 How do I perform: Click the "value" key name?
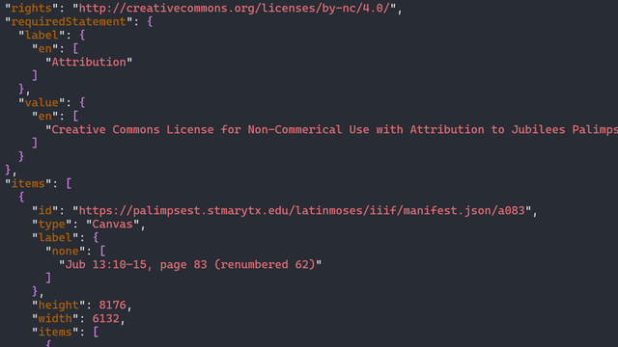[42, 103]
